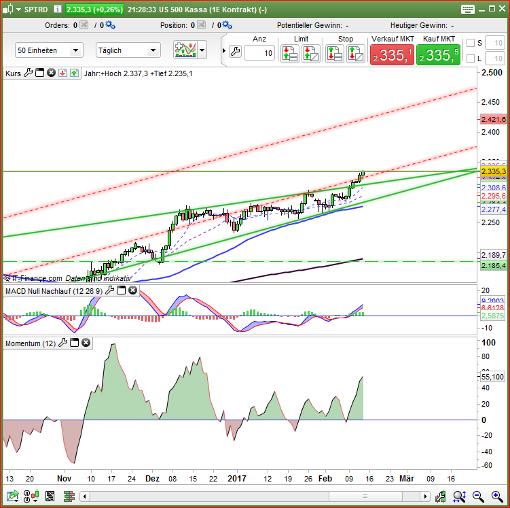Open MACD indicator wrench settings

click(x=109, y=290)
